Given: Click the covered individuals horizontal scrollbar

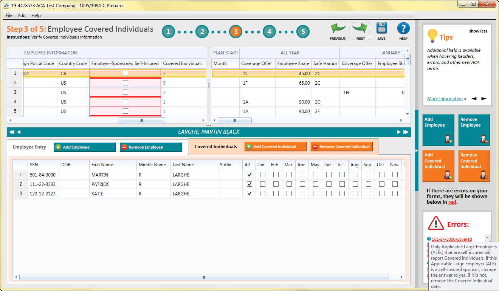Looking at the screenshot, I should click(x=204, y=277).
